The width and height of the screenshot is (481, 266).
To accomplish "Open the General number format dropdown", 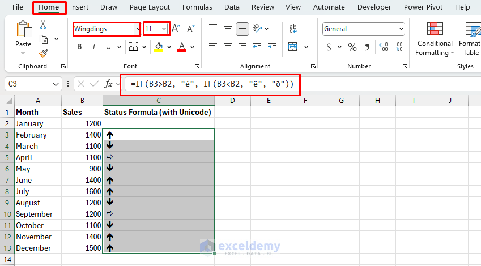I will tap(401, 29).
